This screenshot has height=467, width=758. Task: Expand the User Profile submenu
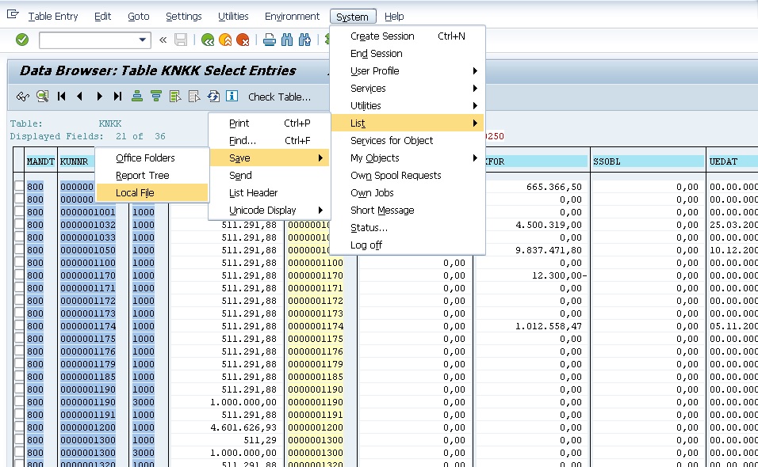click(408, 71)
